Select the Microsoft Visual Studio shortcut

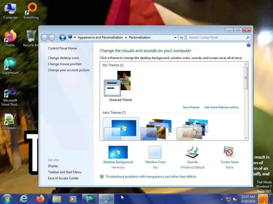click(10, 97)
